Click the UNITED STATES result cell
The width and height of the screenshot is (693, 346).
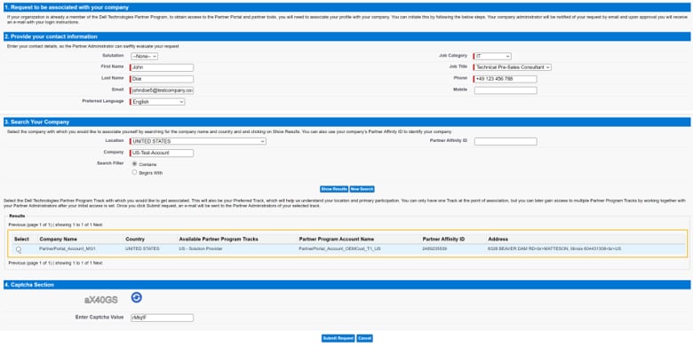click(x=142, y=249)
